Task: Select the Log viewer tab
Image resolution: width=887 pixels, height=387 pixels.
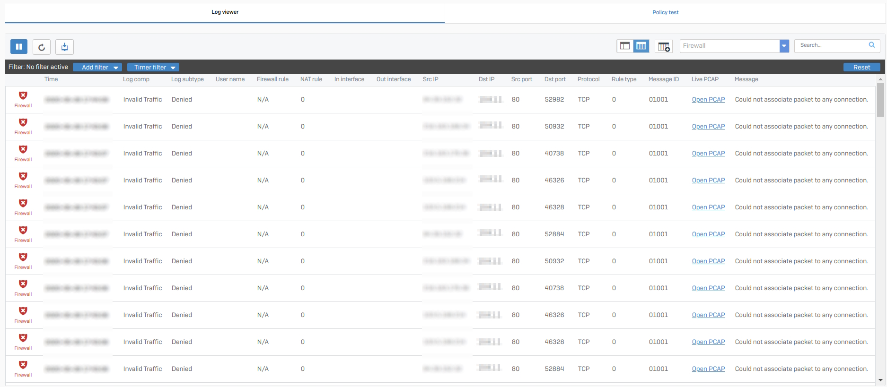Action: pyautogui.click(x=225, y=12)
